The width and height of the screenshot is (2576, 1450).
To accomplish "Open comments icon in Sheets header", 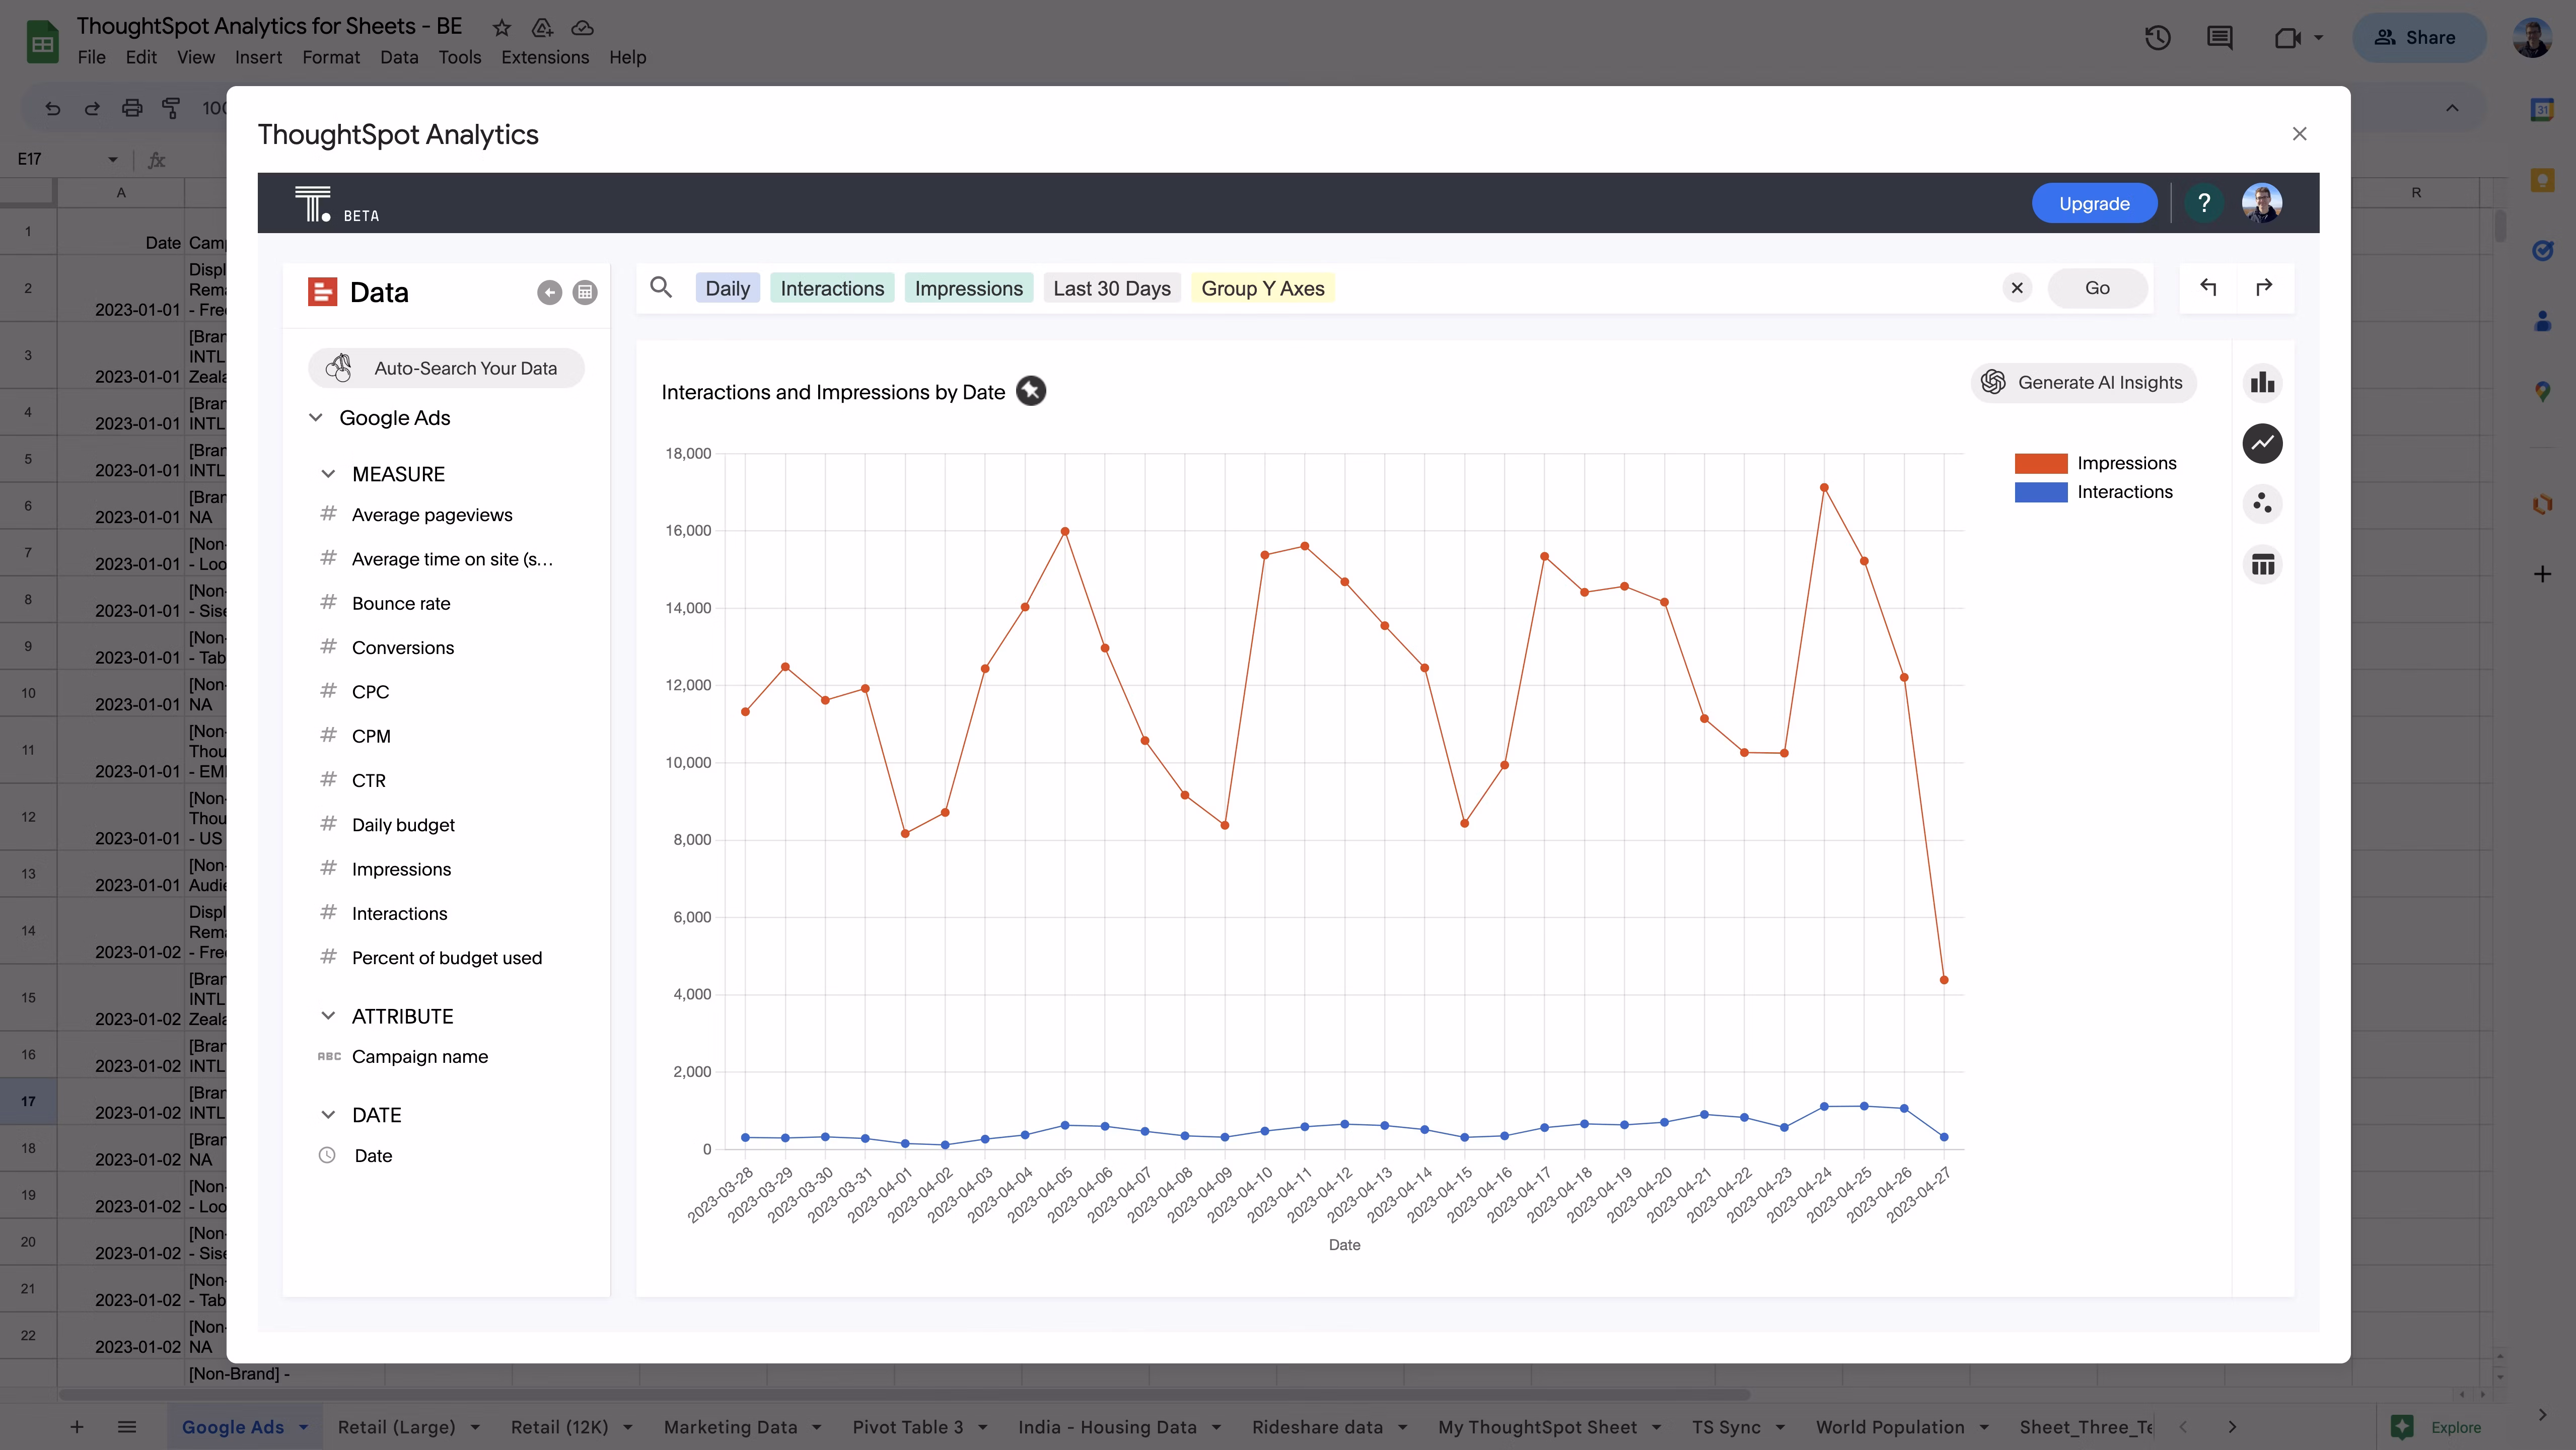I will point(2219,38).
